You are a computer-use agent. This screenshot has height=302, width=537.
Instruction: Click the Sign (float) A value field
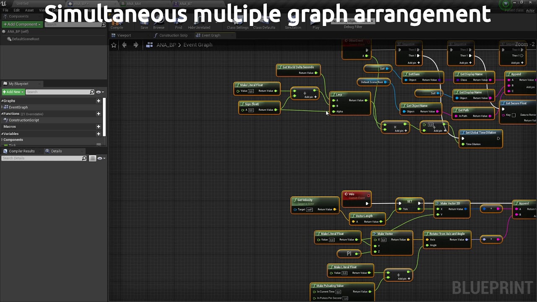click(x=251, y=110)
